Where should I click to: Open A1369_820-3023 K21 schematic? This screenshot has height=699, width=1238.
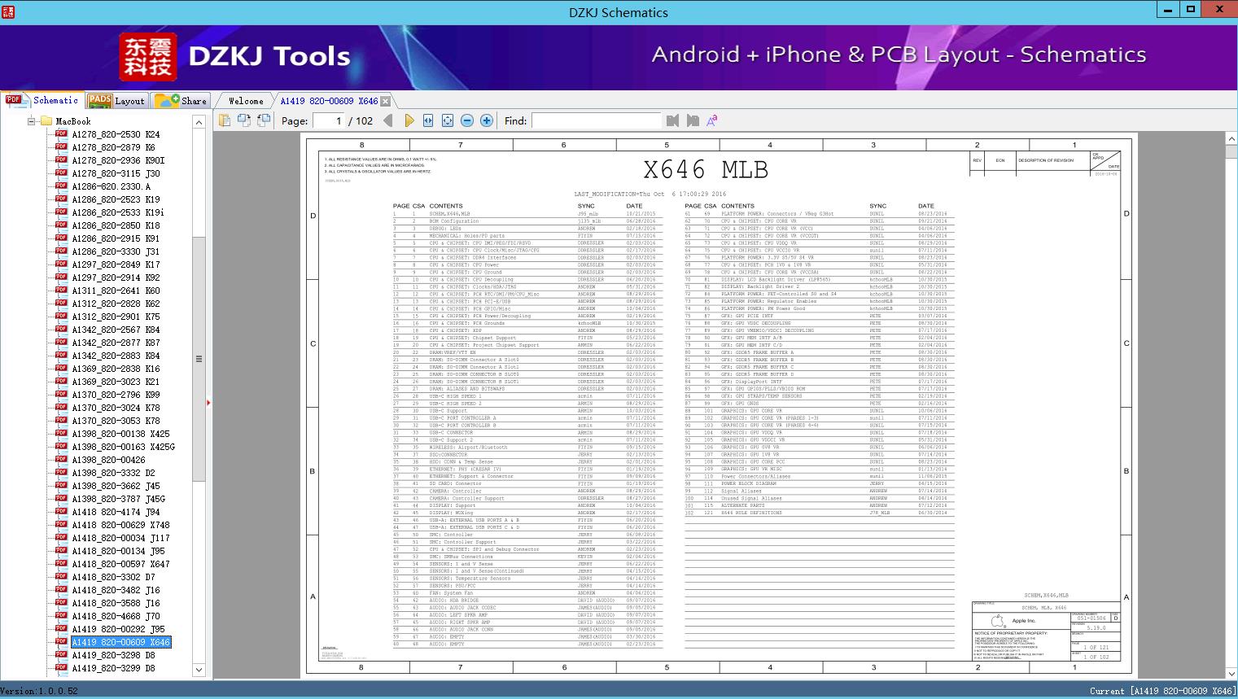(116, 382)
